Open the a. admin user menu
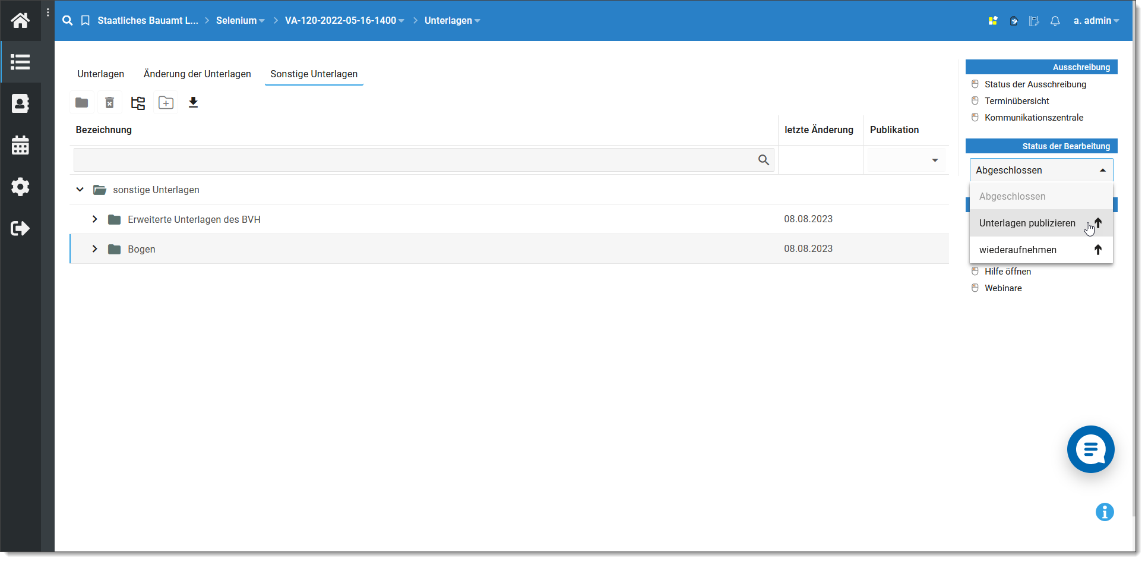1145x561 pixels. coord(1096,21)
